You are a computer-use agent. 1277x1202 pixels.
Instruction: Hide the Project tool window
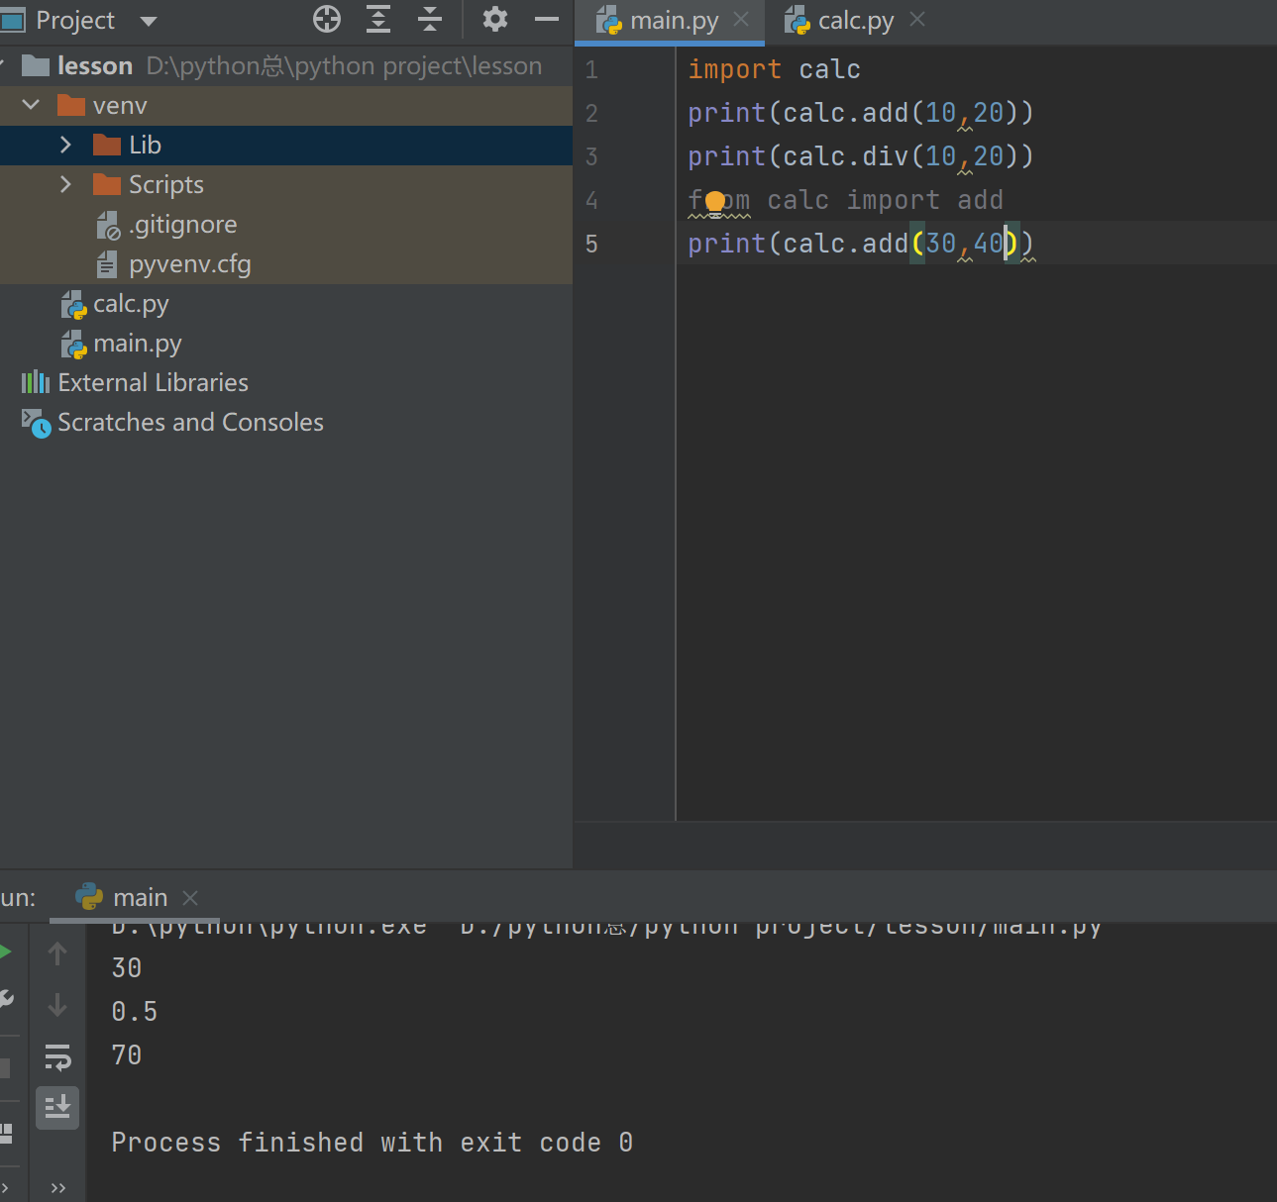(x=547, y=19)
